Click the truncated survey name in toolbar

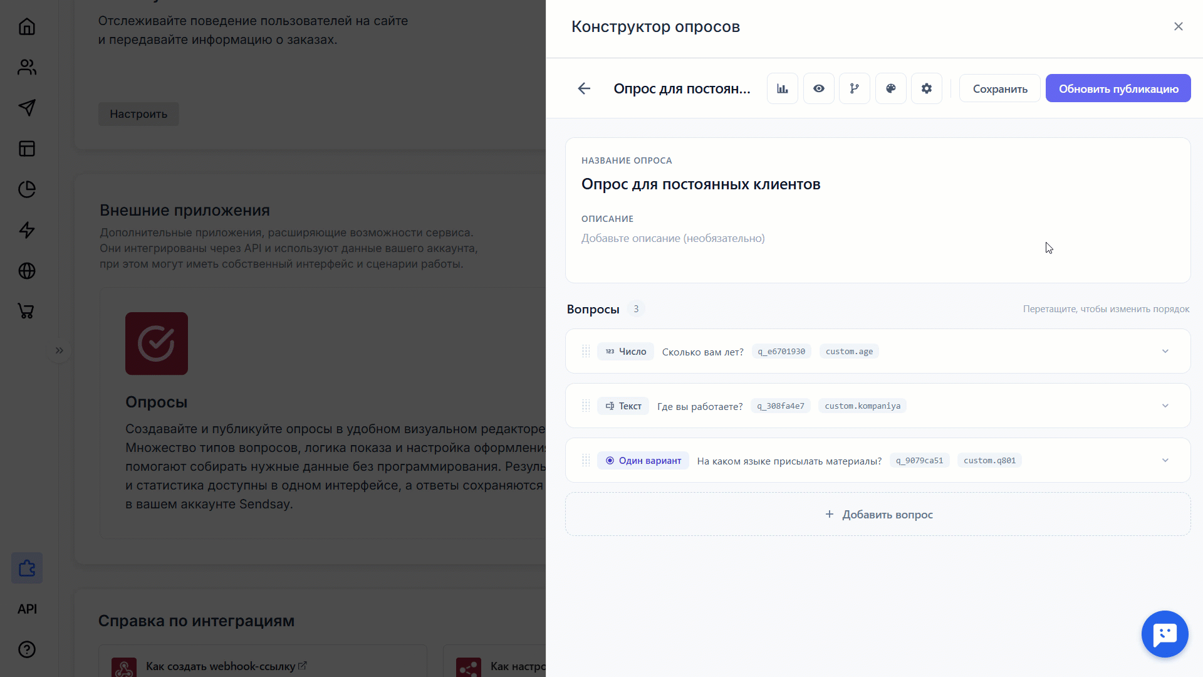pos(682,88)
